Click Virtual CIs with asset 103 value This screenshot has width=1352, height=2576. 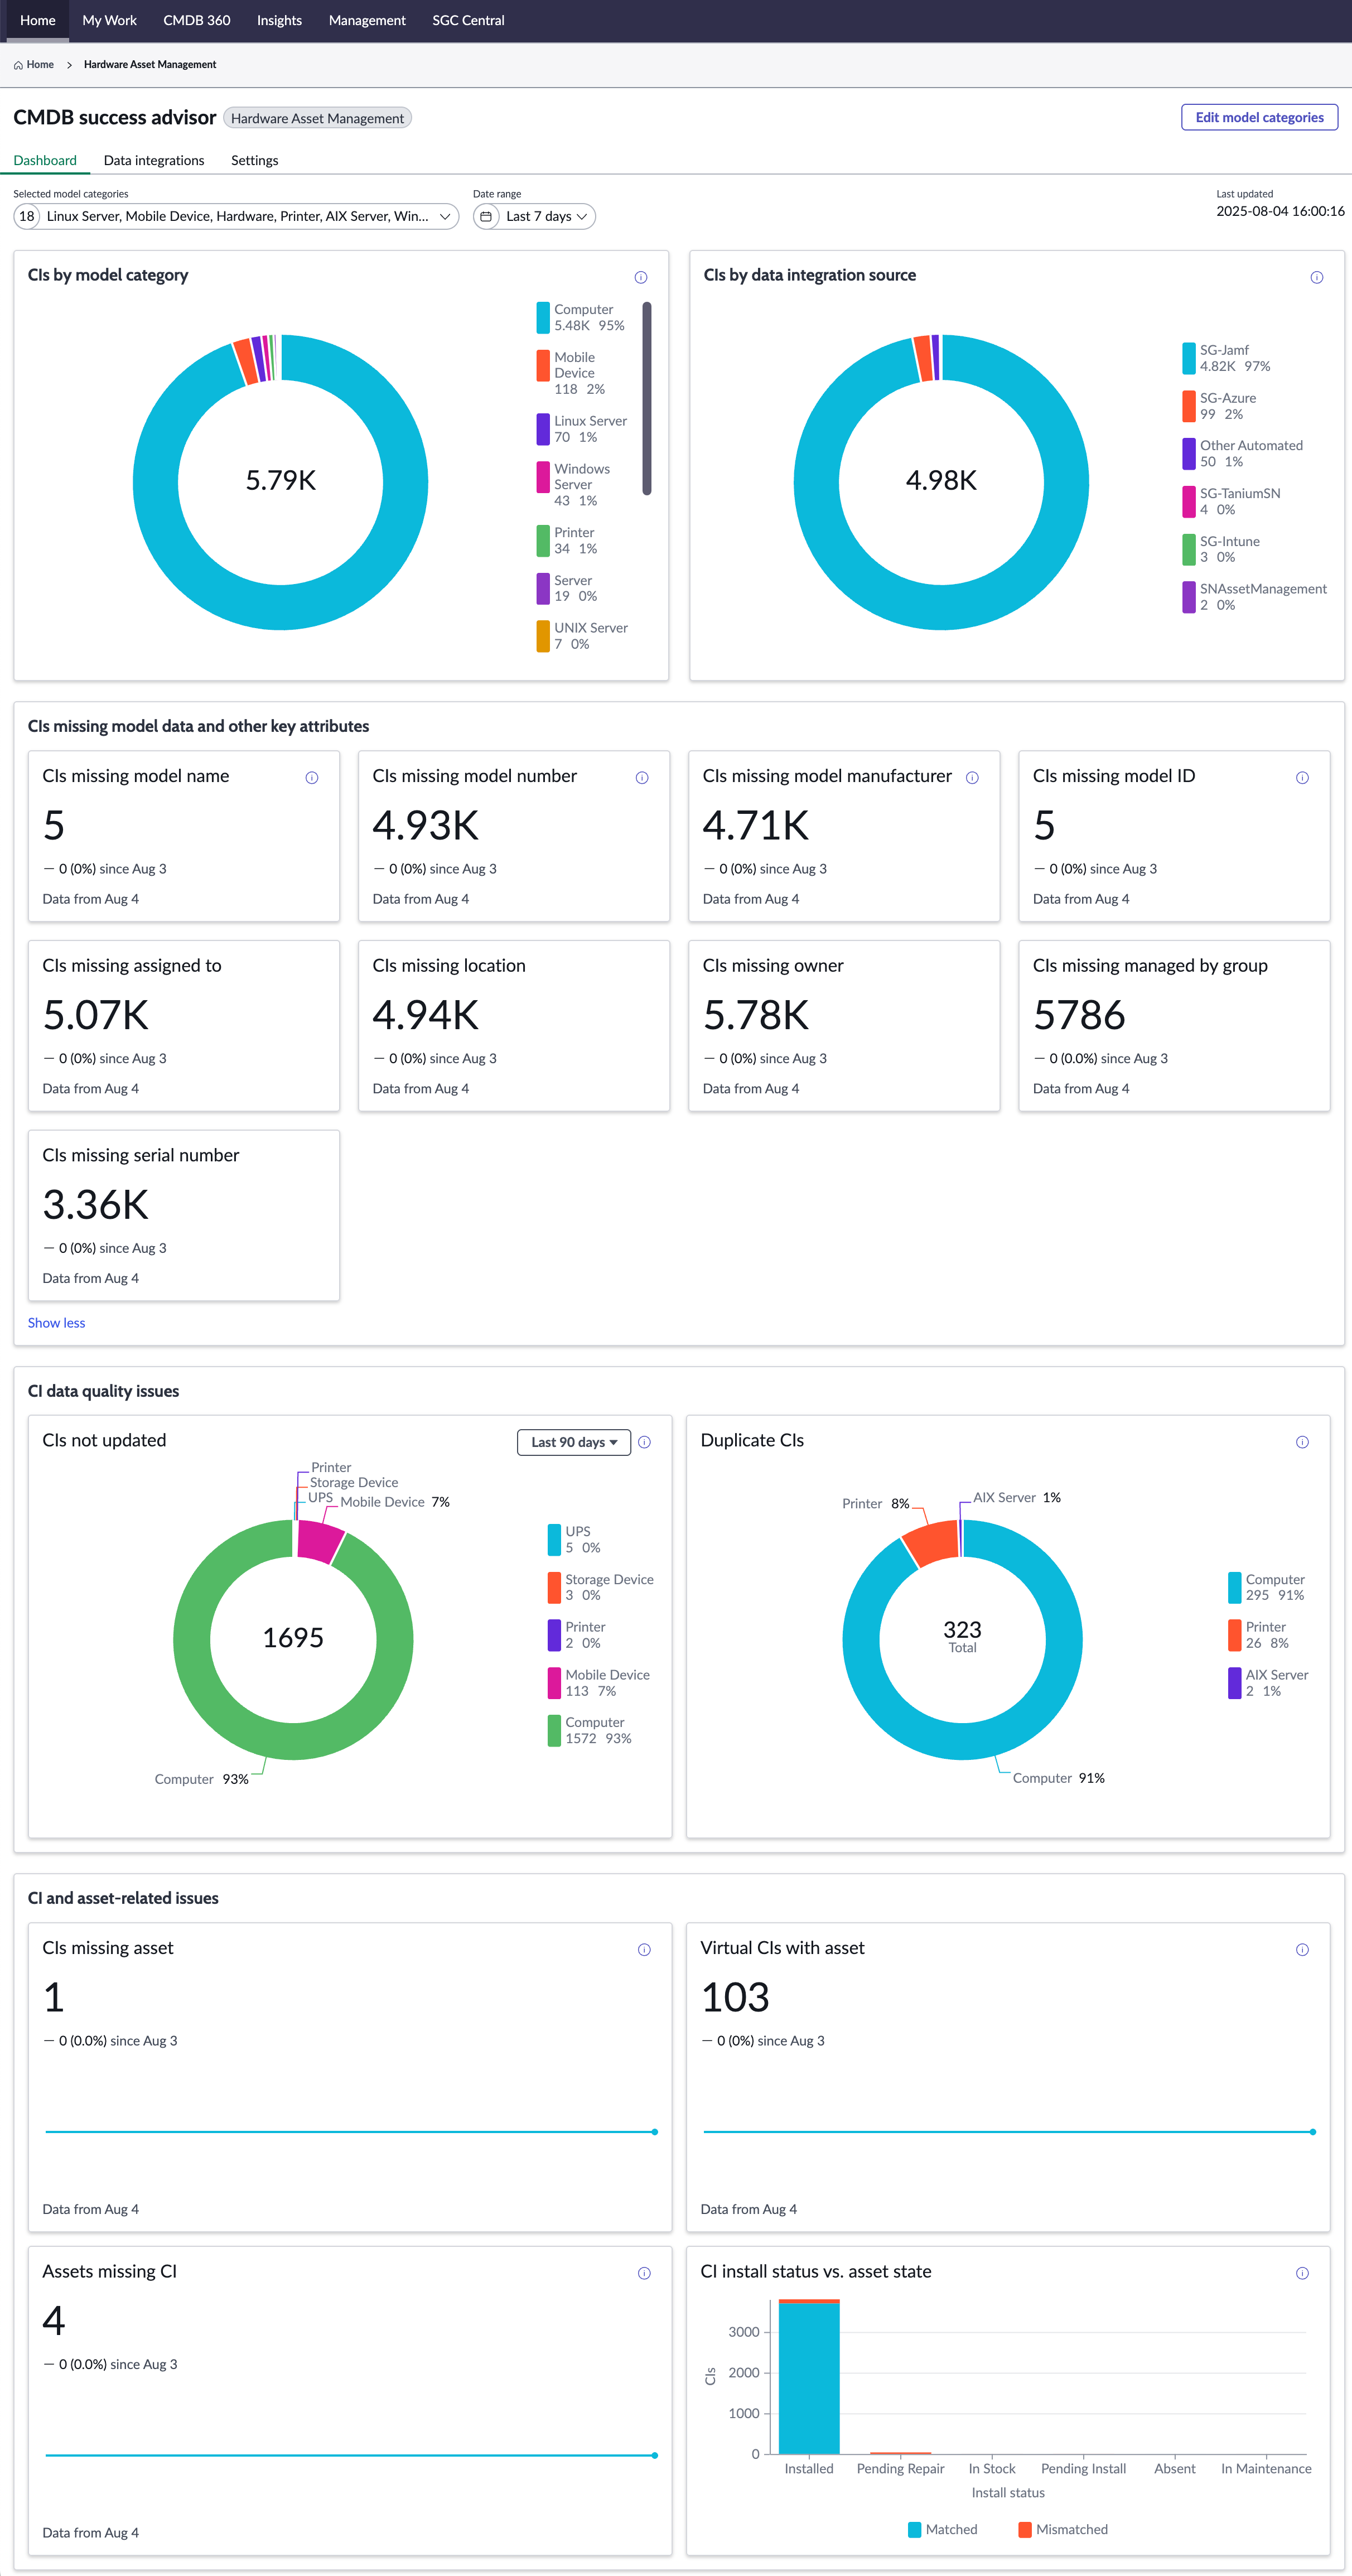click(735, 1998)
